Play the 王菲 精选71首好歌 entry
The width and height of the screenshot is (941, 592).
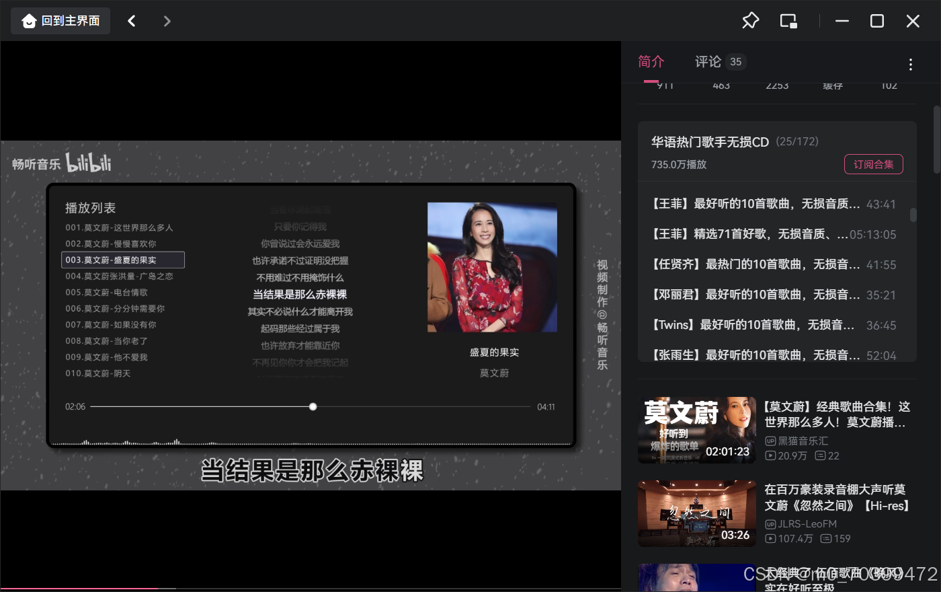click(774, 234)
